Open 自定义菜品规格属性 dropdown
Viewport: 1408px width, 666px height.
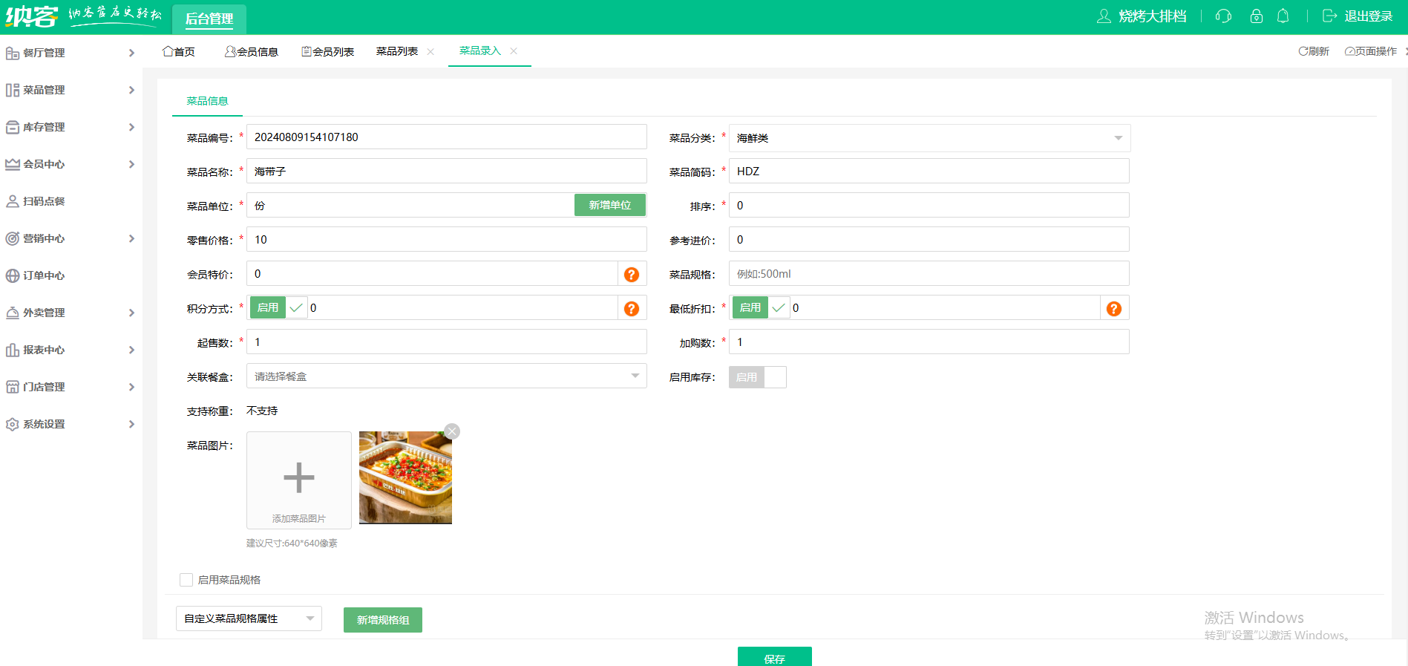[249, 618]
